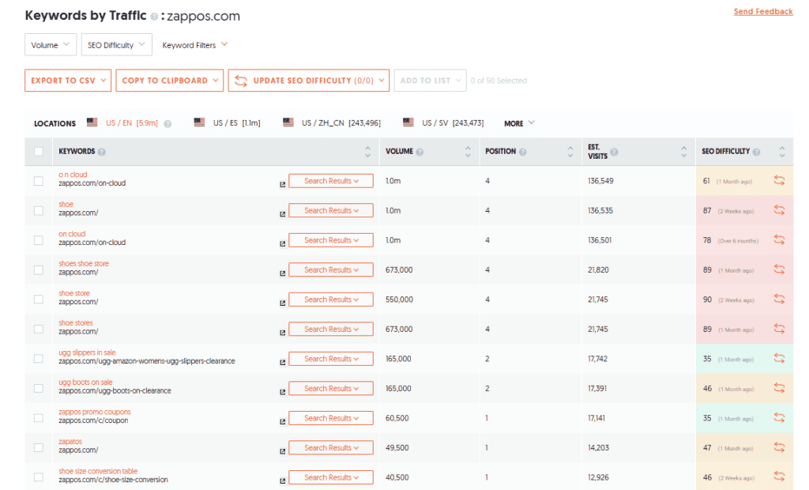
Task: Refresh SEO difficulty for 'ugg boots on sale'
Action: (x=779, y=388)
